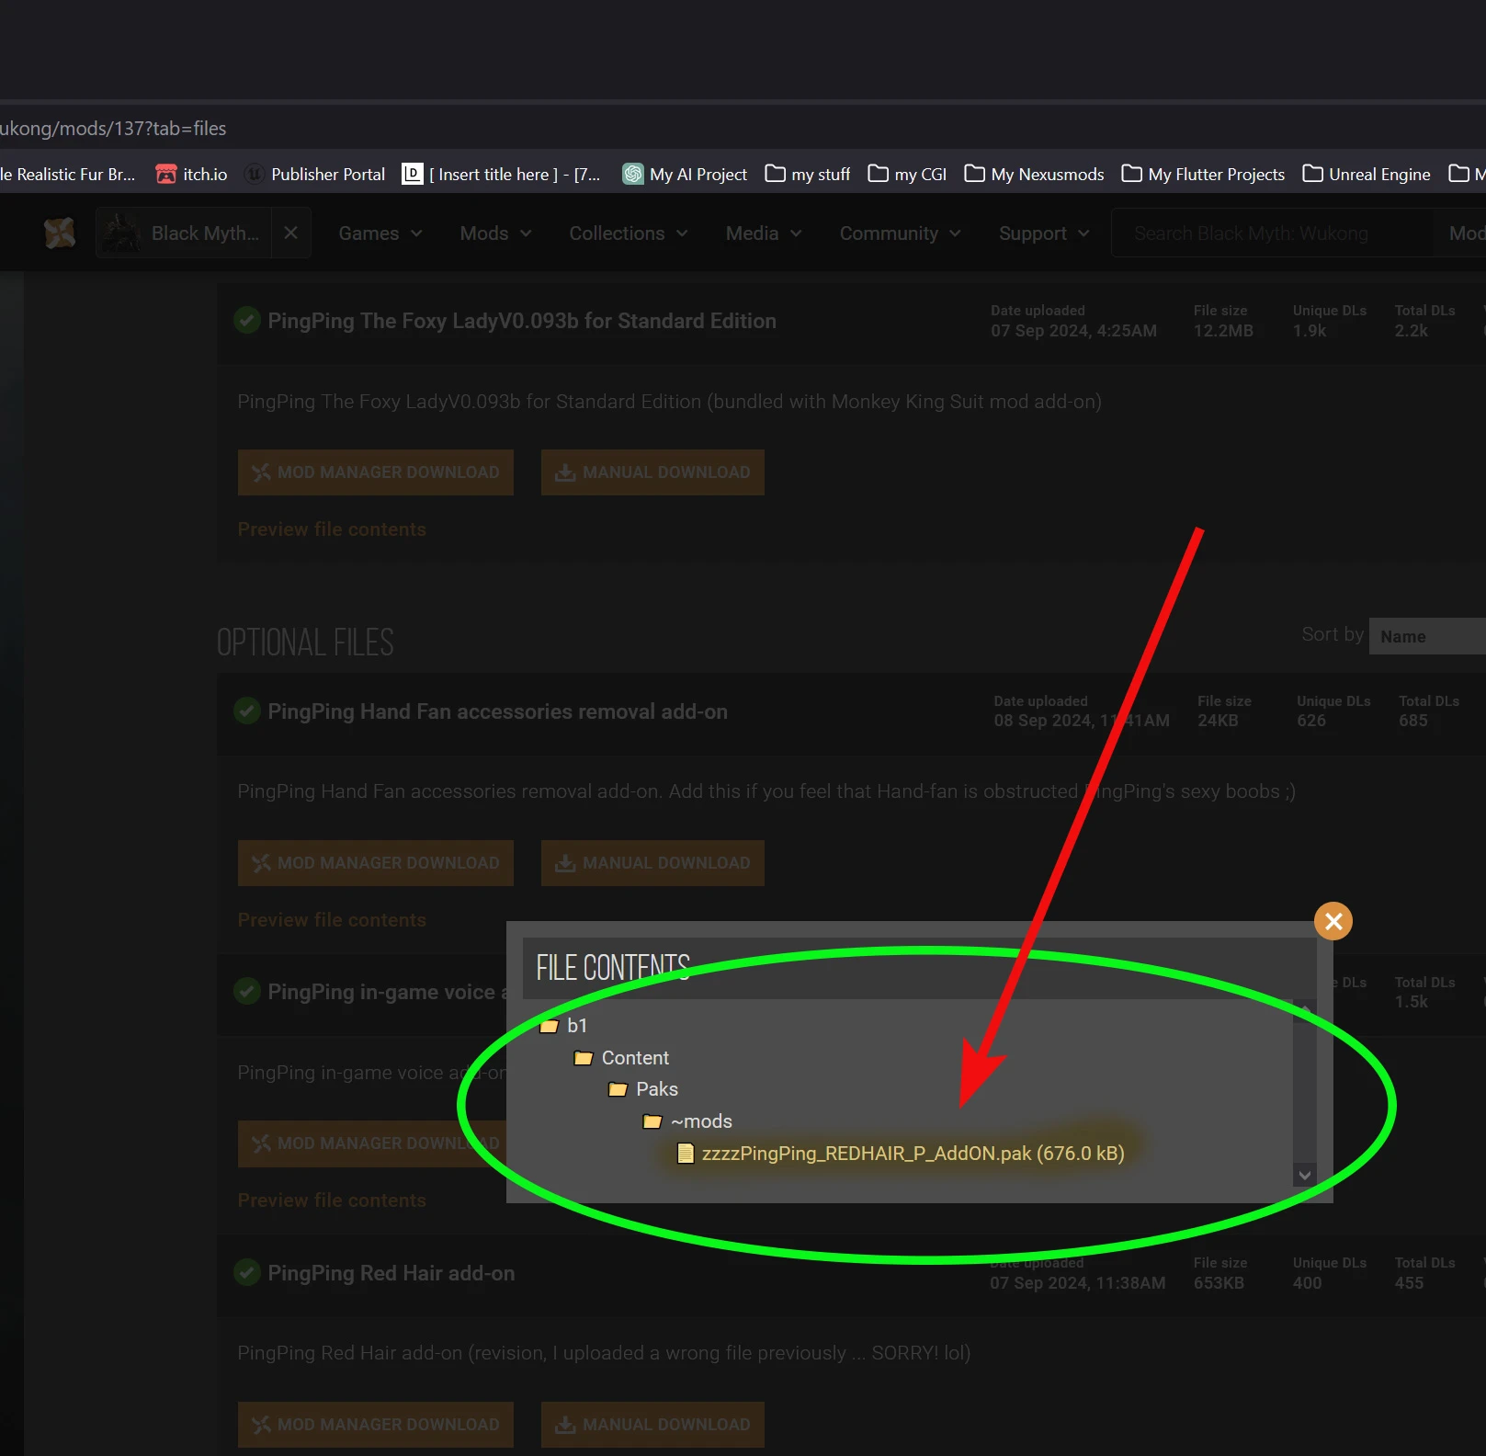Open My Flutter Projects bookmark folder

[x=1203, y=174]
